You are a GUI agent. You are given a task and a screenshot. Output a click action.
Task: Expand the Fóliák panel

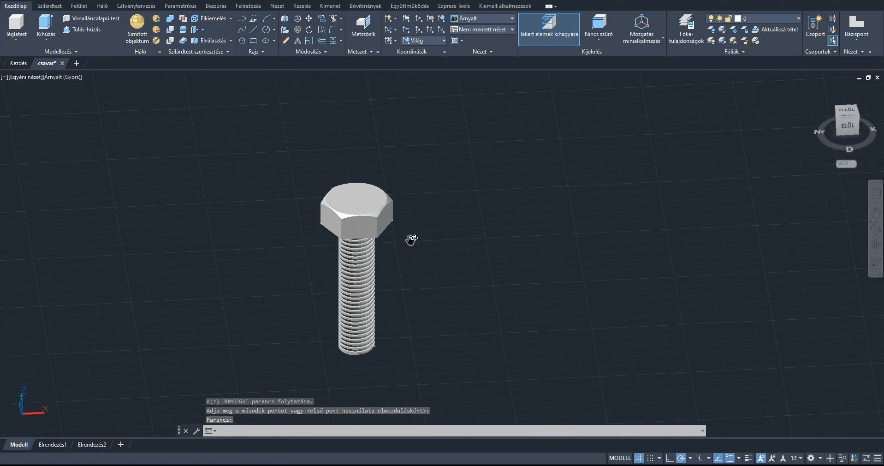(x=735, y=52)
